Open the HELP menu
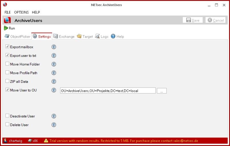 [36, 12]
